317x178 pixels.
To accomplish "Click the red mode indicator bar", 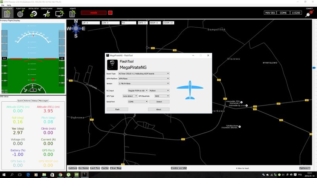I will (94, 13).
